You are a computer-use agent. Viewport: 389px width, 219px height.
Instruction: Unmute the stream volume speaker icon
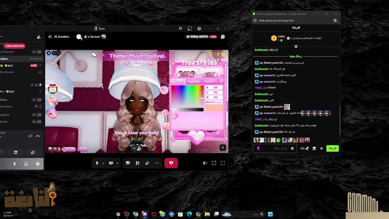(x=205, y=163)
